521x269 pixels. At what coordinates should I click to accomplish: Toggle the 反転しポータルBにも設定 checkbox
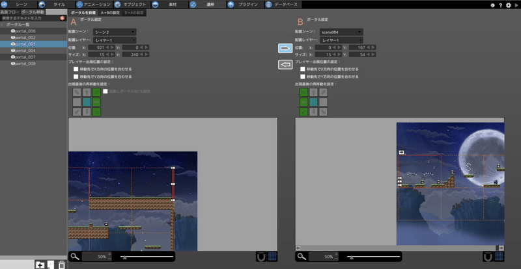coord(106,91)
